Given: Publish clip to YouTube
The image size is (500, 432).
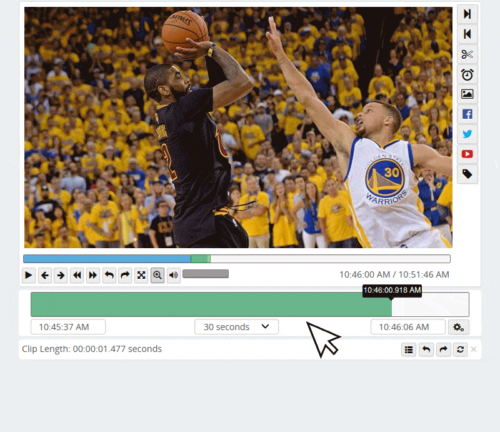Looking at the screenshot, I should pos(467,154).
